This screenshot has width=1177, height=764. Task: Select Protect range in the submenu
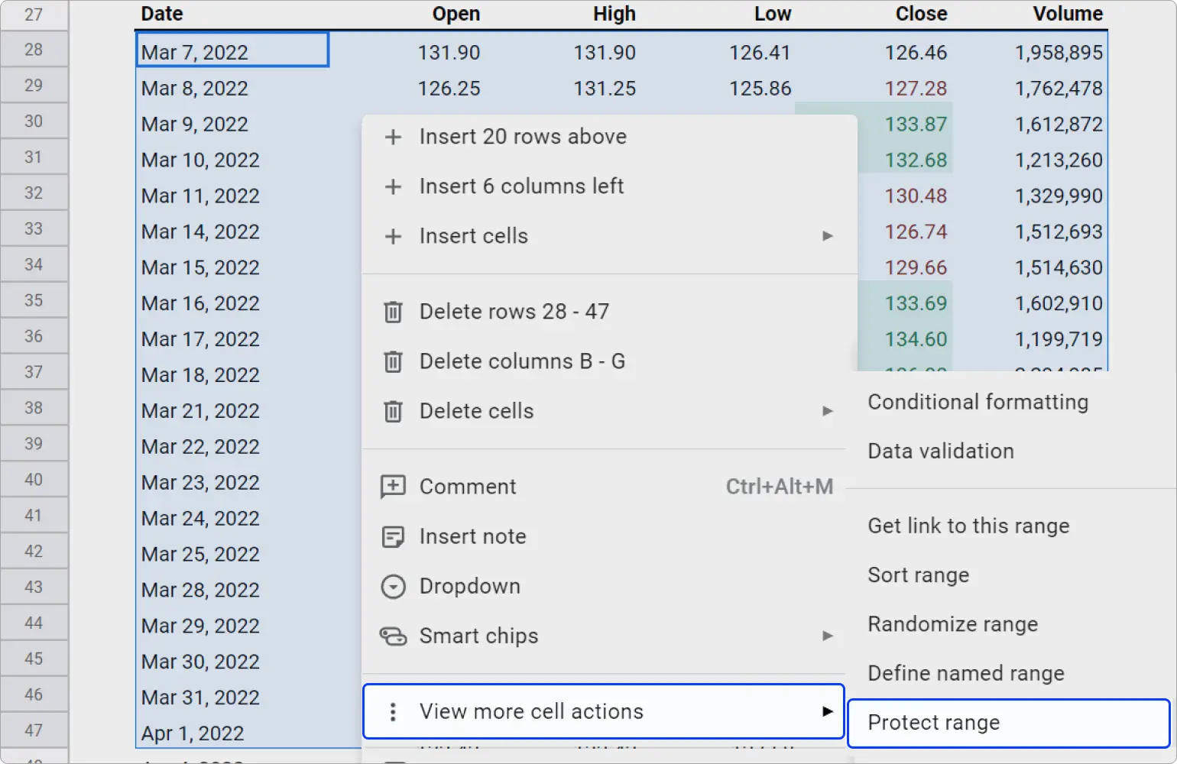pos(933,722)
